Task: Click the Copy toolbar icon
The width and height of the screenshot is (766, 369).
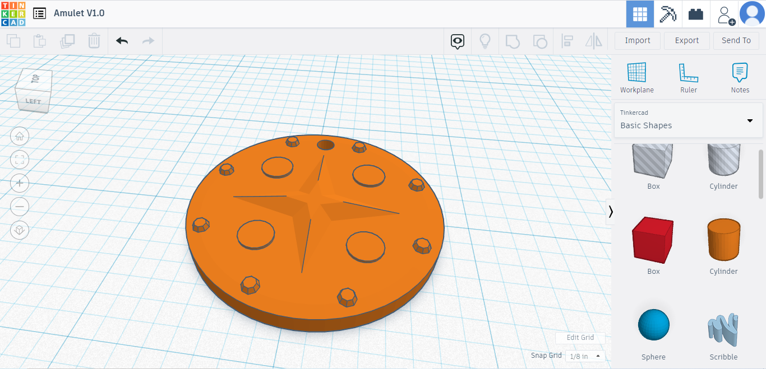Action: (x=13, y=41)
